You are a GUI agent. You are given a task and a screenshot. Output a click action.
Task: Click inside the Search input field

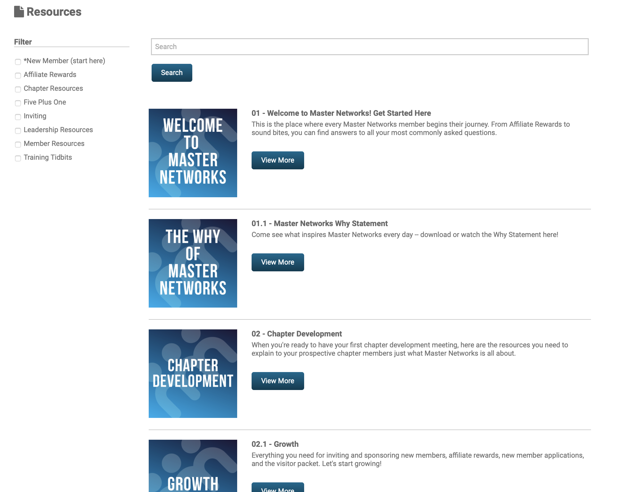(370, 47)
